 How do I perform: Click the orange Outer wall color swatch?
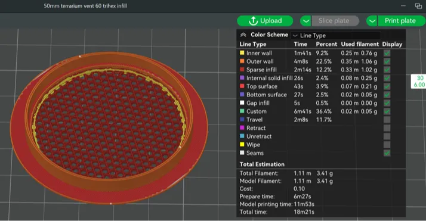242,61
